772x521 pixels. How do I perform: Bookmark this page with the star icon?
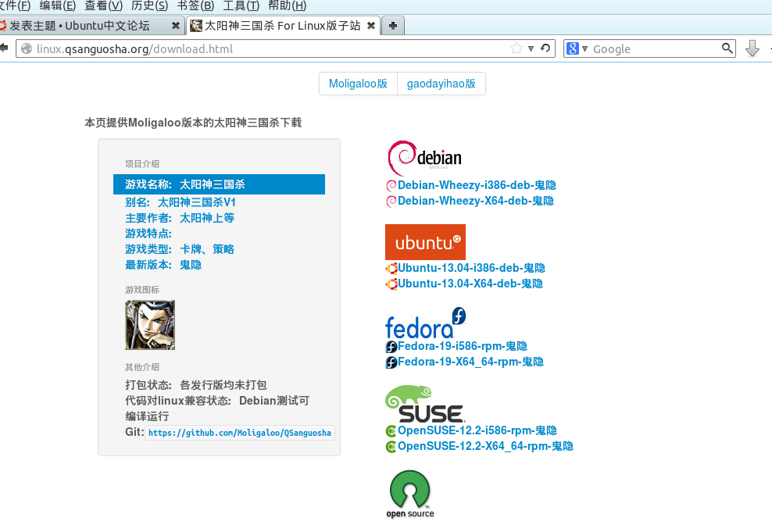[516, 48]
